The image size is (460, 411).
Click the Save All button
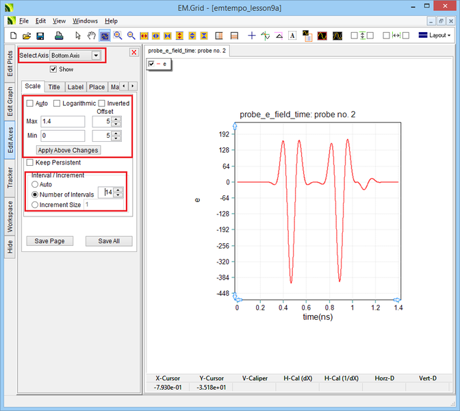[108, 241]
